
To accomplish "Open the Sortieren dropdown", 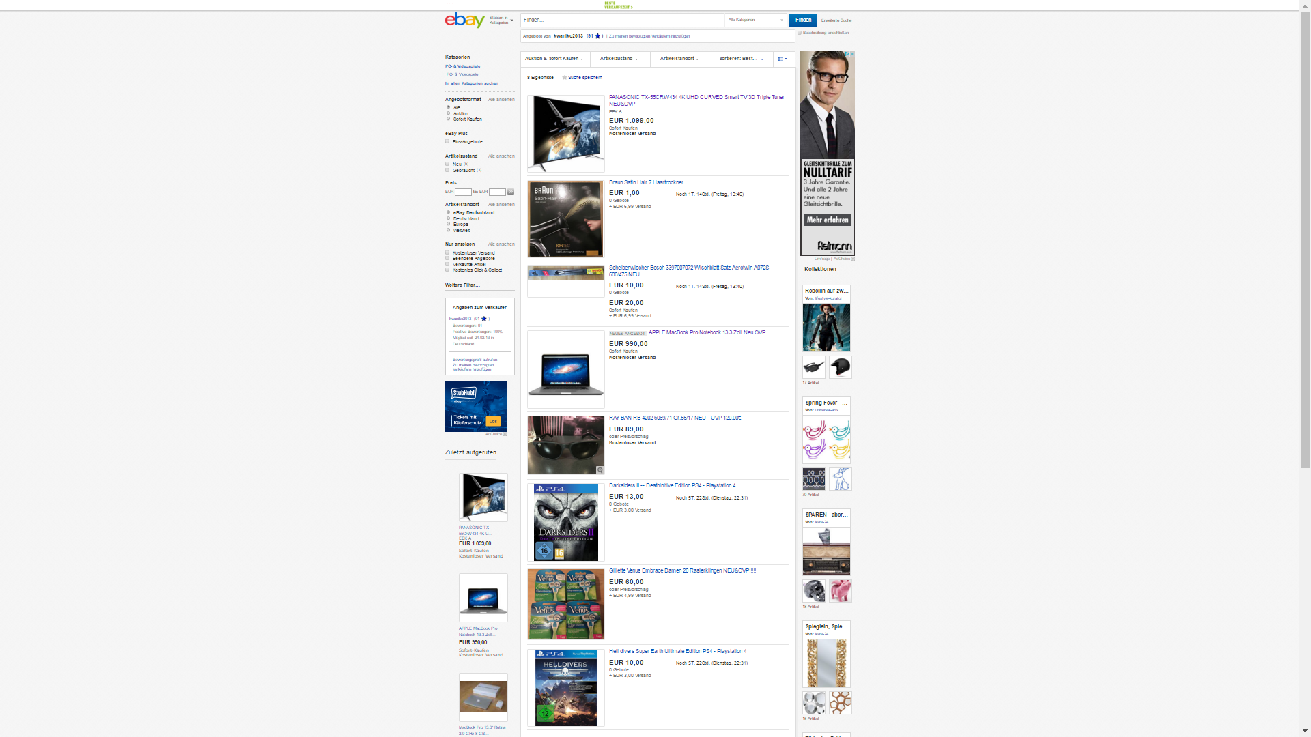I will (x=741, y=59).
